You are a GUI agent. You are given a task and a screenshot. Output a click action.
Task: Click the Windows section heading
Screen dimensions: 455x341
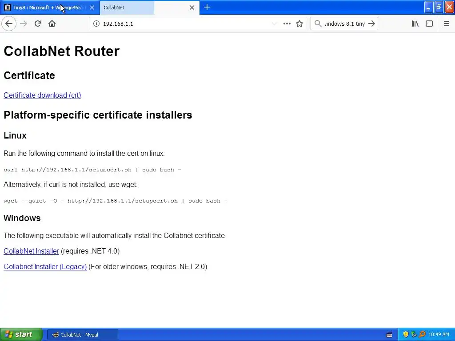point(22,218)
